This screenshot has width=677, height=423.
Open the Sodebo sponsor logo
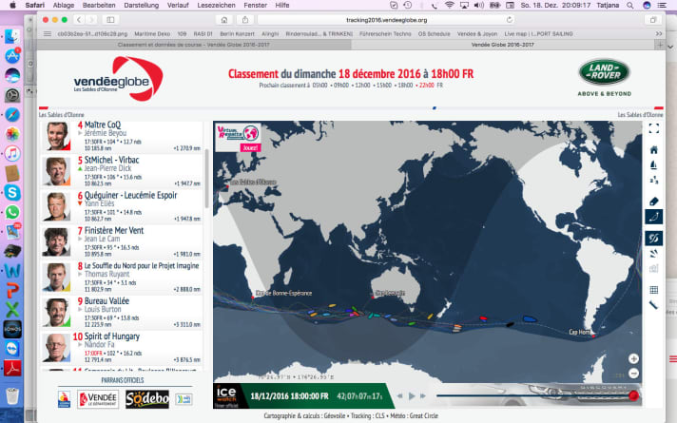[x=146, y=399]
